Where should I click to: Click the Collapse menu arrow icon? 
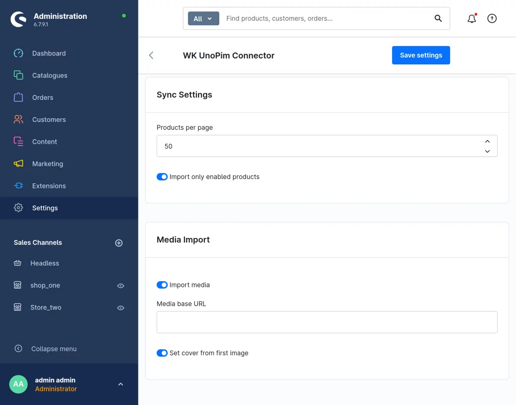click(18, 349)
